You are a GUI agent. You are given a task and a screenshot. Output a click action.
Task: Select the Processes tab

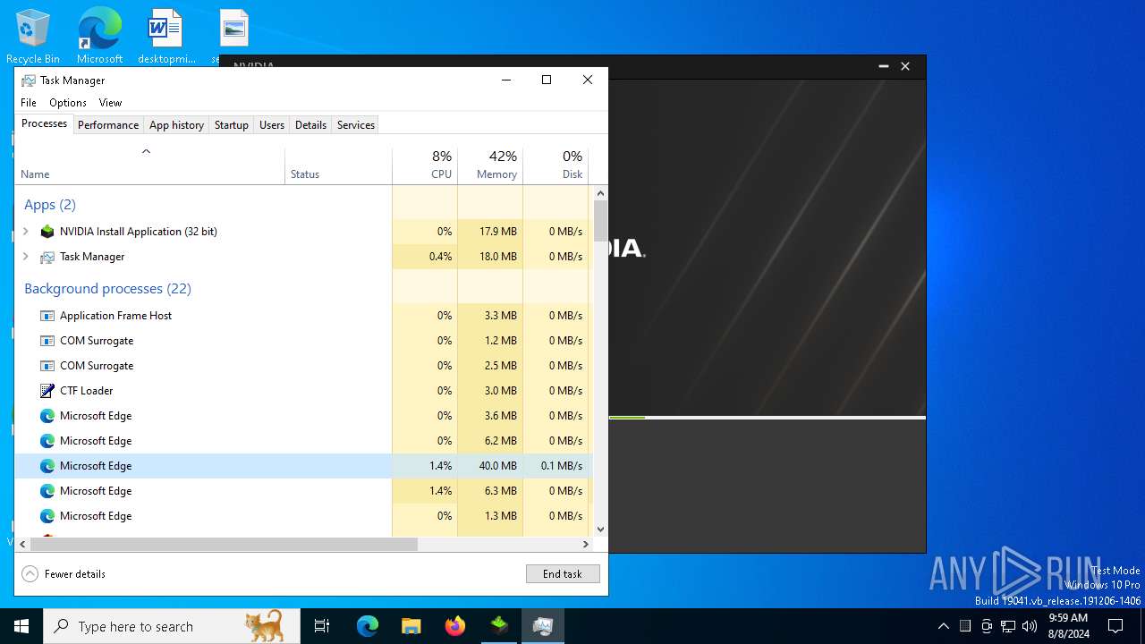[44, 123]
